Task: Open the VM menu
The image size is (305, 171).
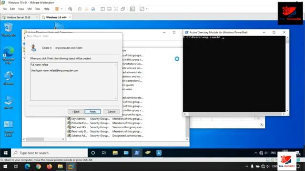Action: 30,9
